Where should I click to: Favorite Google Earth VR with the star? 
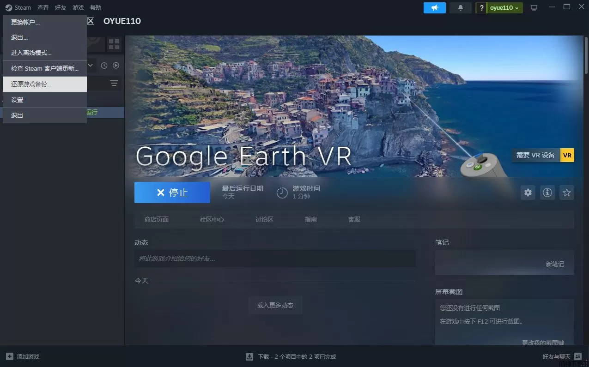click(566, 193)
